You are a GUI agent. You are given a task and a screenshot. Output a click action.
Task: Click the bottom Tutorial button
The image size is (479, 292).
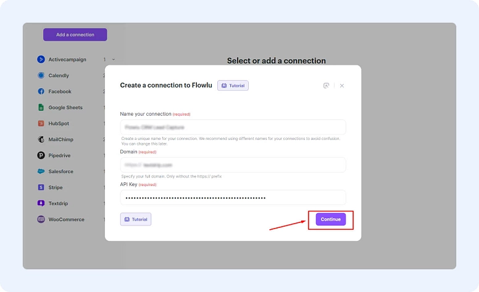pyautogui.click(x=136, y=219)
